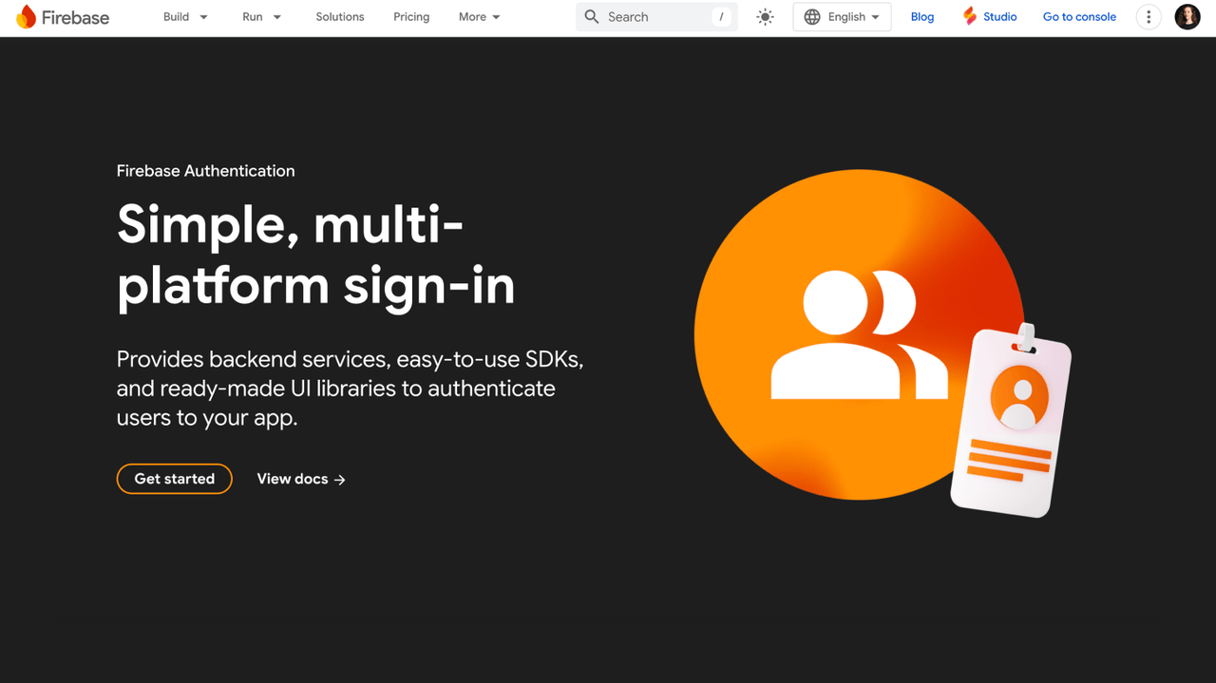Click the globe language icon
1216x683 pixels.
tap(812, 16)
